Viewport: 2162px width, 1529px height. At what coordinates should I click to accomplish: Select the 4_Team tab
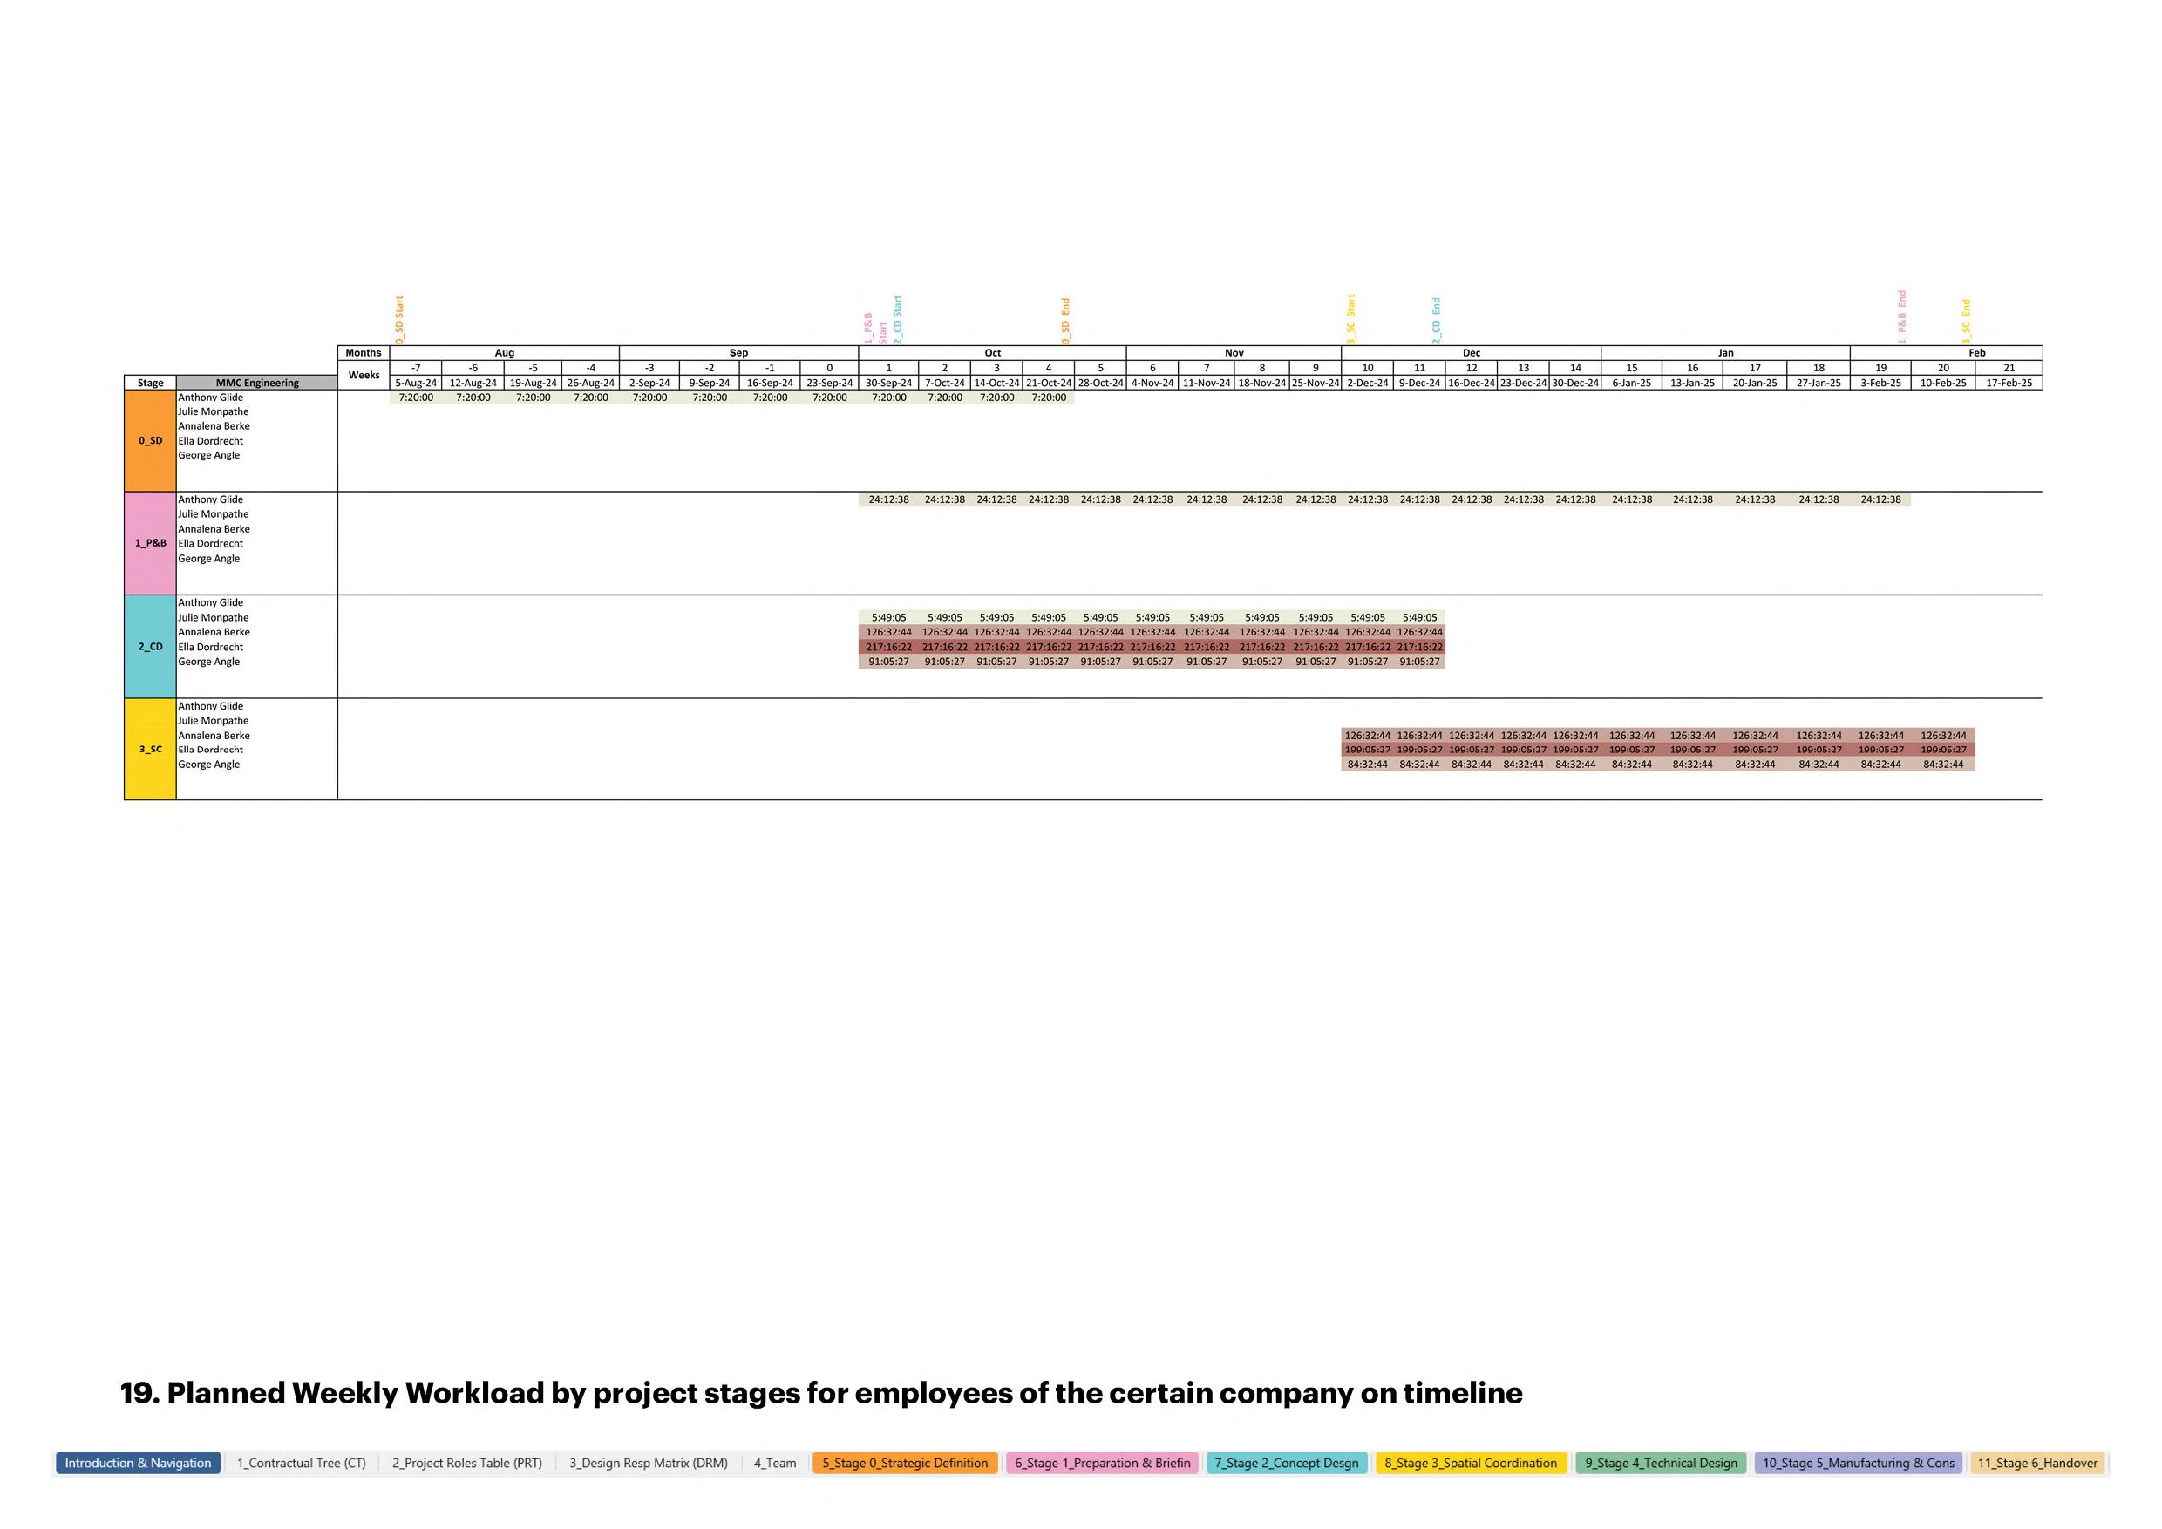coord(775,1463)
